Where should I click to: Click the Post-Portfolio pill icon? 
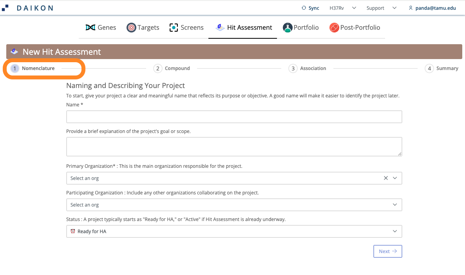pyautogui.click(x=334, y=27)
